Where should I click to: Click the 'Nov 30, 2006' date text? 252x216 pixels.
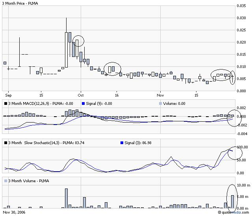pos(14,212)
